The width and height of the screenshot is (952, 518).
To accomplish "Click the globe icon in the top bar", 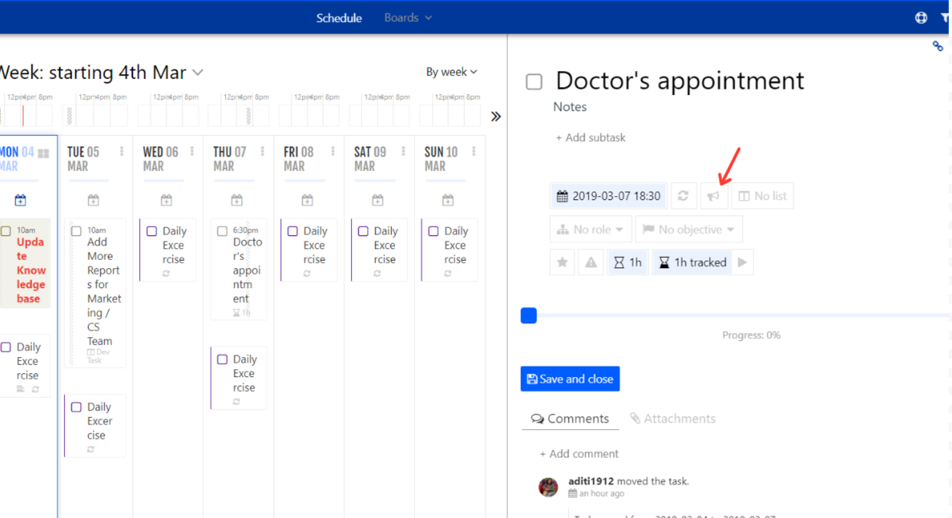I will tap(921, 18).
